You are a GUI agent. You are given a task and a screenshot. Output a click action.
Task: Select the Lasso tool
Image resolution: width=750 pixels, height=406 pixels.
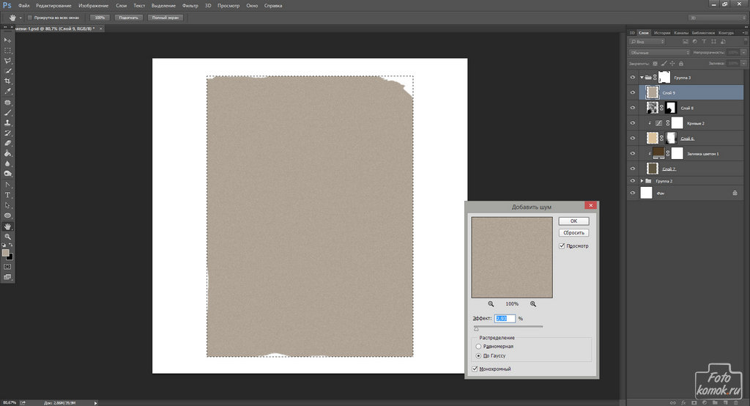(x=8, y=61)
